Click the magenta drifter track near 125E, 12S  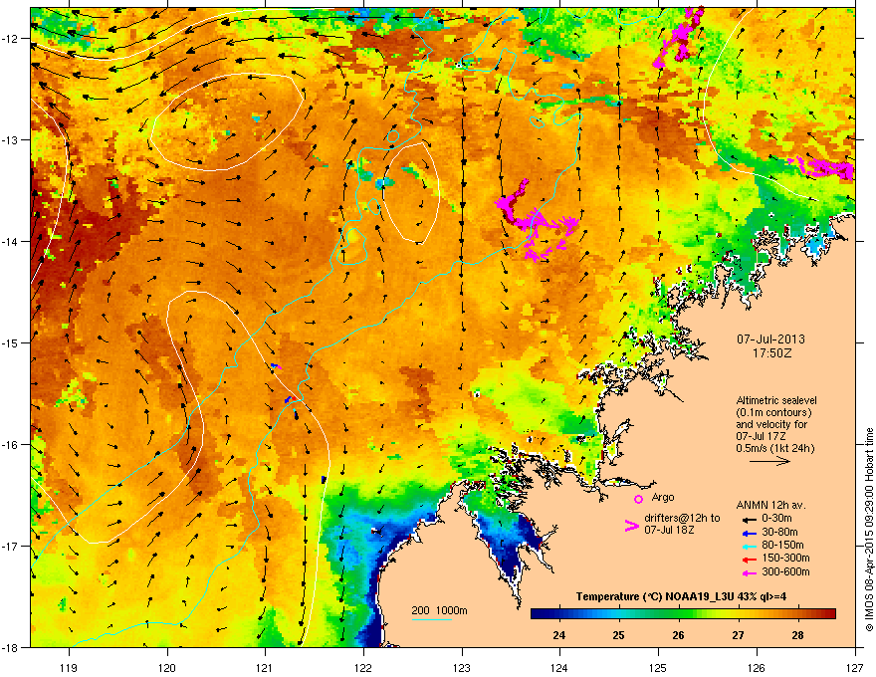pyautogui.click(x=678, y=36)
